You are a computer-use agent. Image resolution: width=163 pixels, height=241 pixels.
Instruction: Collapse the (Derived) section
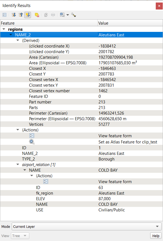18,40
